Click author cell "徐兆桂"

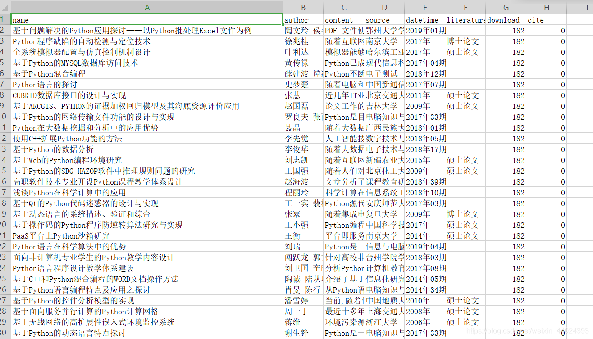303,41
